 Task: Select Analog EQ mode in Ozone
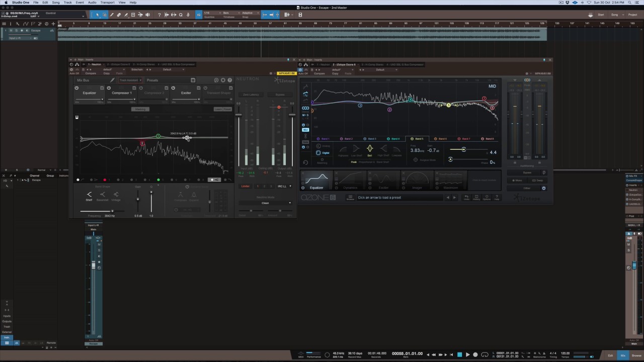[323, 146]
